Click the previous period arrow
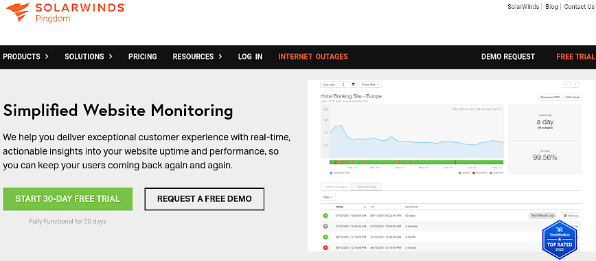596x261 pixels. pos(566,84)
